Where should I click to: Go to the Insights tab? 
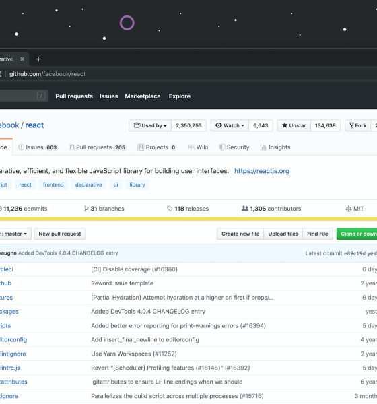275,147
